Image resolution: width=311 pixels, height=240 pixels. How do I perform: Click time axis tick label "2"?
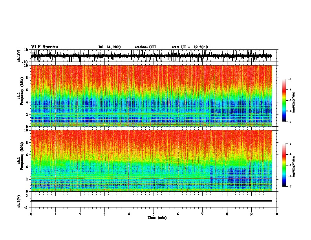(80, 214)
